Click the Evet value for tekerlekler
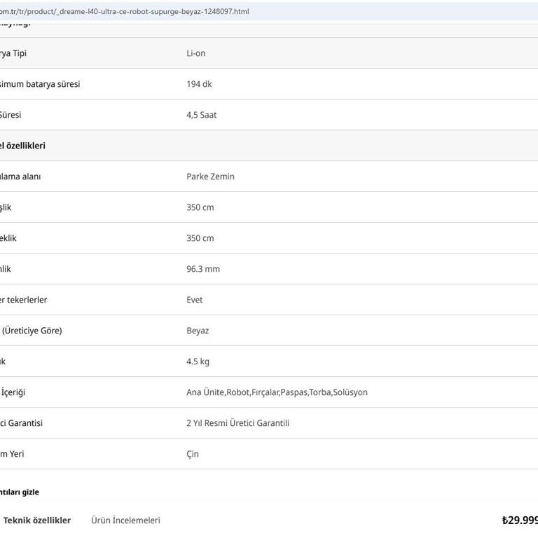Viewport: 538px width, 538px height. pos(194,300)
